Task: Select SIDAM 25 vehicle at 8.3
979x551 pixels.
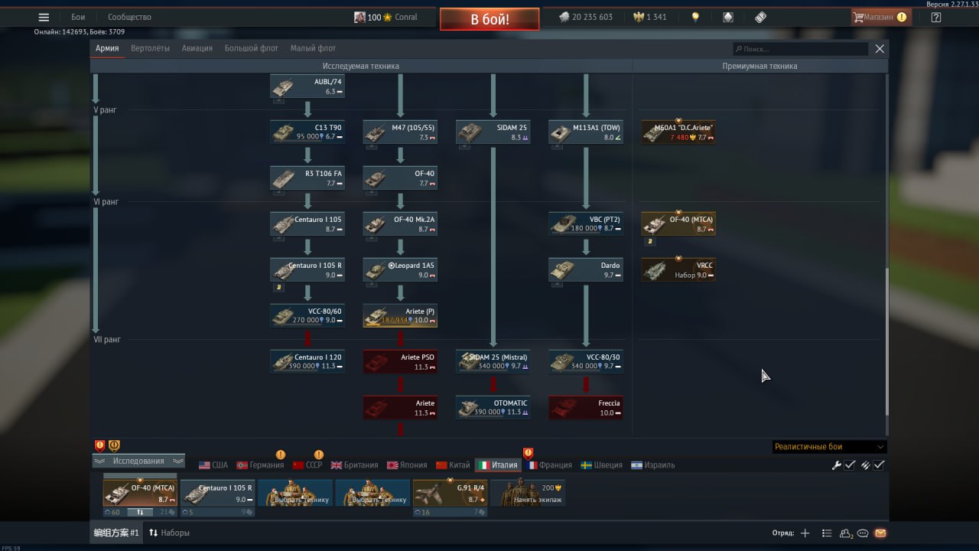Action: coord(493,132)
